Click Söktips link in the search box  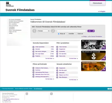85,36
